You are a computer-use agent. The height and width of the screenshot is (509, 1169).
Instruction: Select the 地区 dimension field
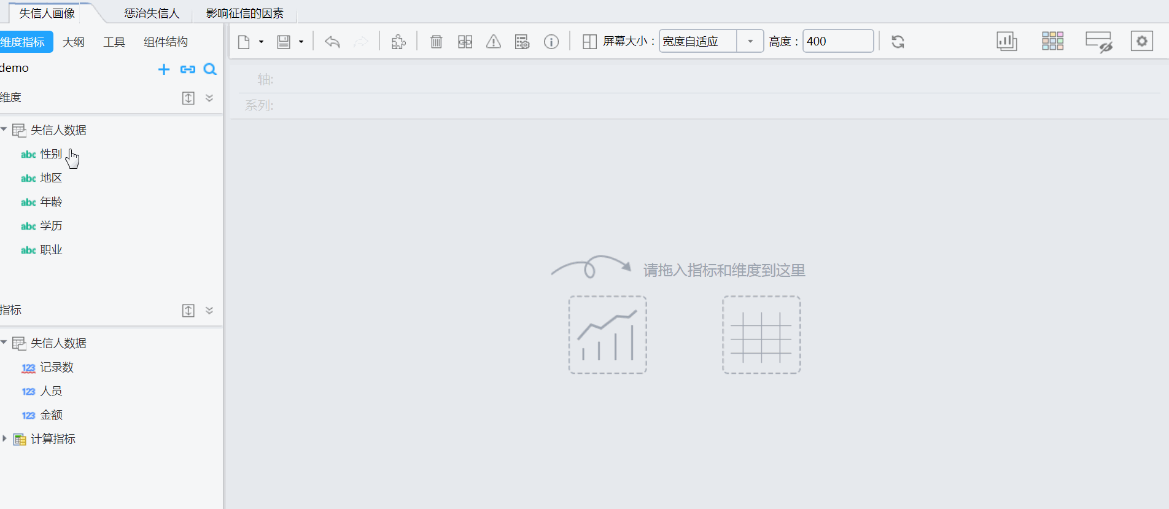click(51, 178)
